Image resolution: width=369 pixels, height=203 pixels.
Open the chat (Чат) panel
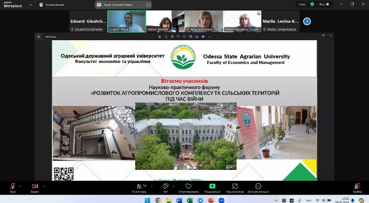tap(166, 186)
